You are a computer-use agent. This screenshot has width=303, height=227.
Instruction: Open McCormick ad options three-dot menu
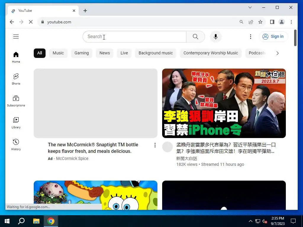click(x=155, y=145)
